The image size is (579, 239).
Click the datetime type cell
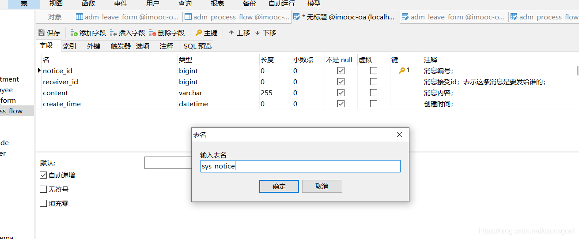(x=218, y=104)
